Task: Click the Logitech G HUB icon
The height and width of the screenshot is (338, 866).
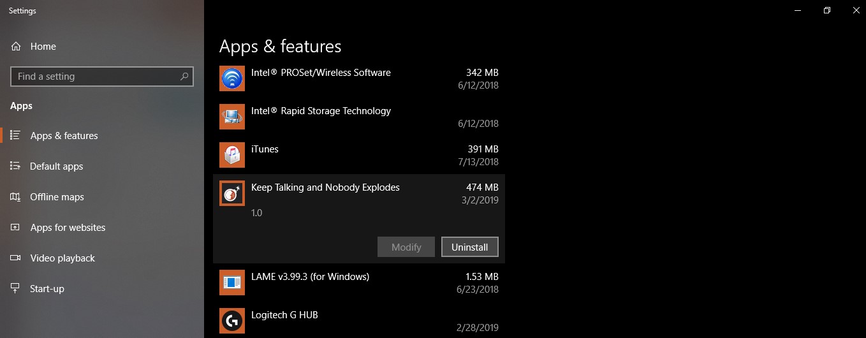Action: [232, 321]
